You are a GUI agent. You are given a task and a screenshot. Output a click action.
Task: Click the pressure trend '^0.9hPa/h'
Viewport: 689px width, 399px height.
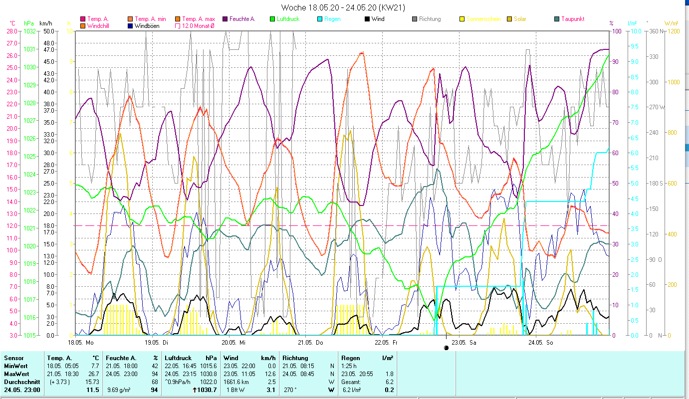coord(179,382)
